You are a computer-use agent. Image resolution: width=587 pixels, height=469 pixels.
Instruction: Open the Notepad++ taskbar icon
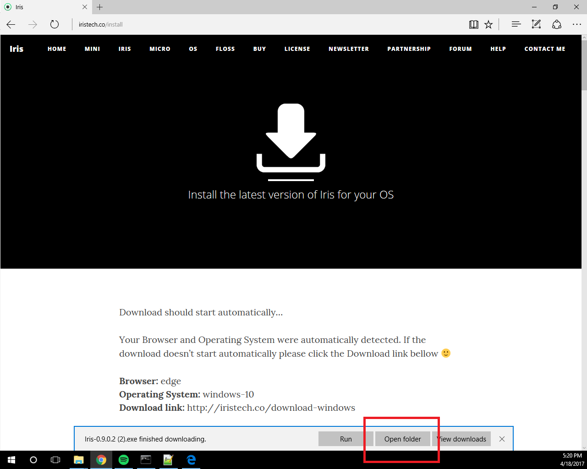click(x=168, y=460)
